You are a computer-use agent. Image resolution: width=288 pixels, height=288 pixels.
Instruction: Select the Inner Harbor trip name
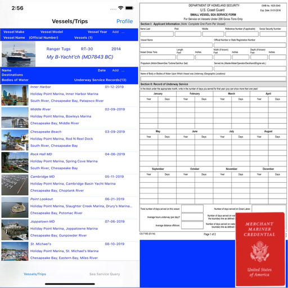40,87
